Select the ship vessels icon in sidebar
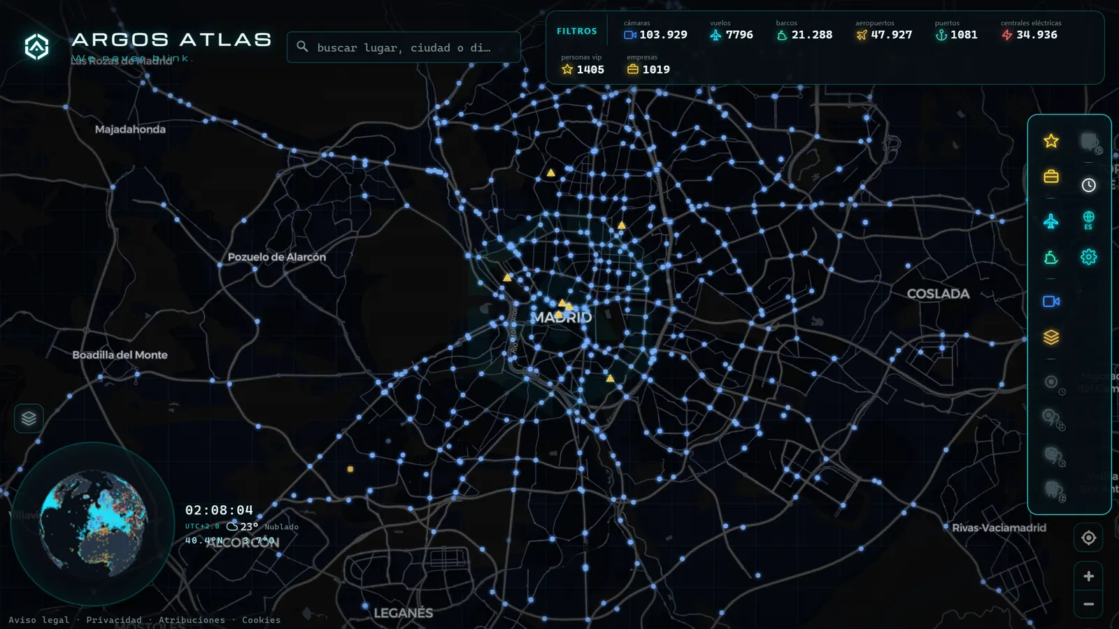 pos(1051,258)
